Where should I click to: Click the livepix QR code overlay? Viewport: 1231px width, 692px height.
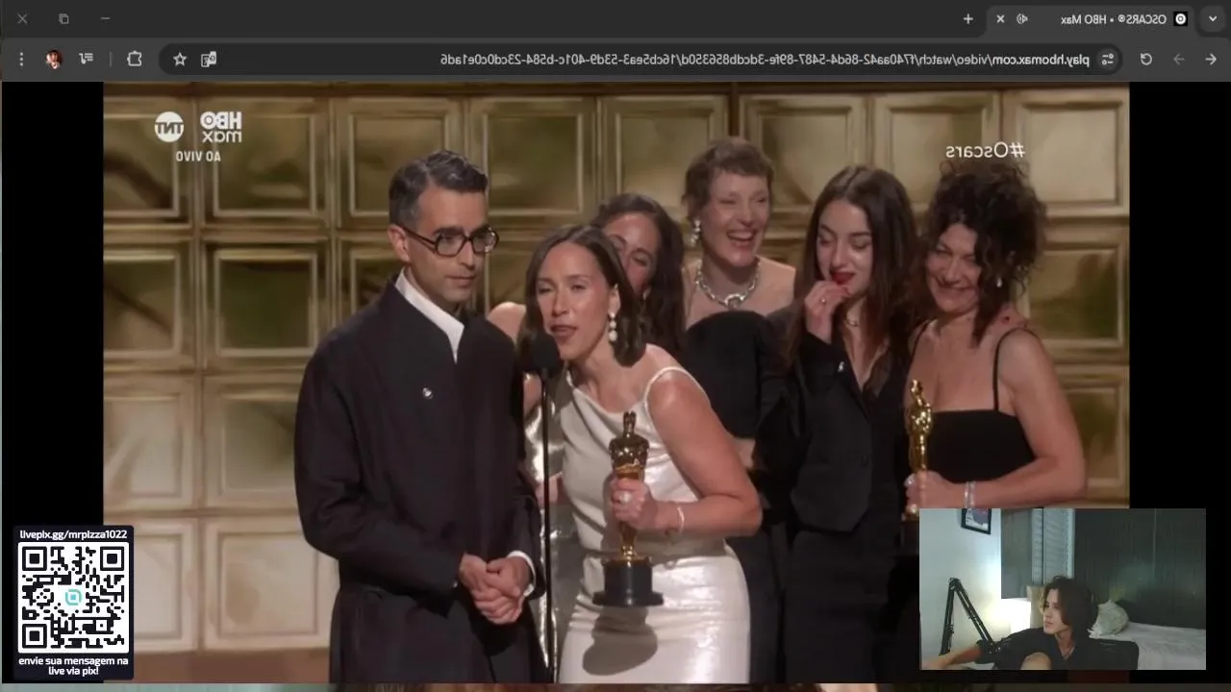click(73, 597)
